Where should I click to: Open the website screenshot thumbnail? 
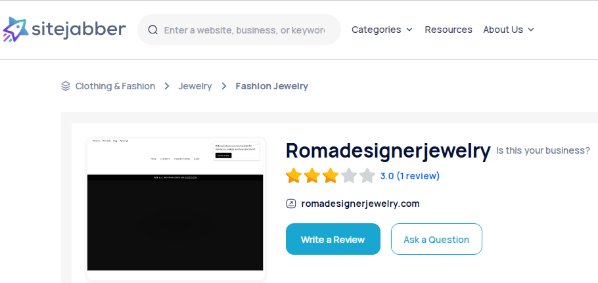coord(175,209)
